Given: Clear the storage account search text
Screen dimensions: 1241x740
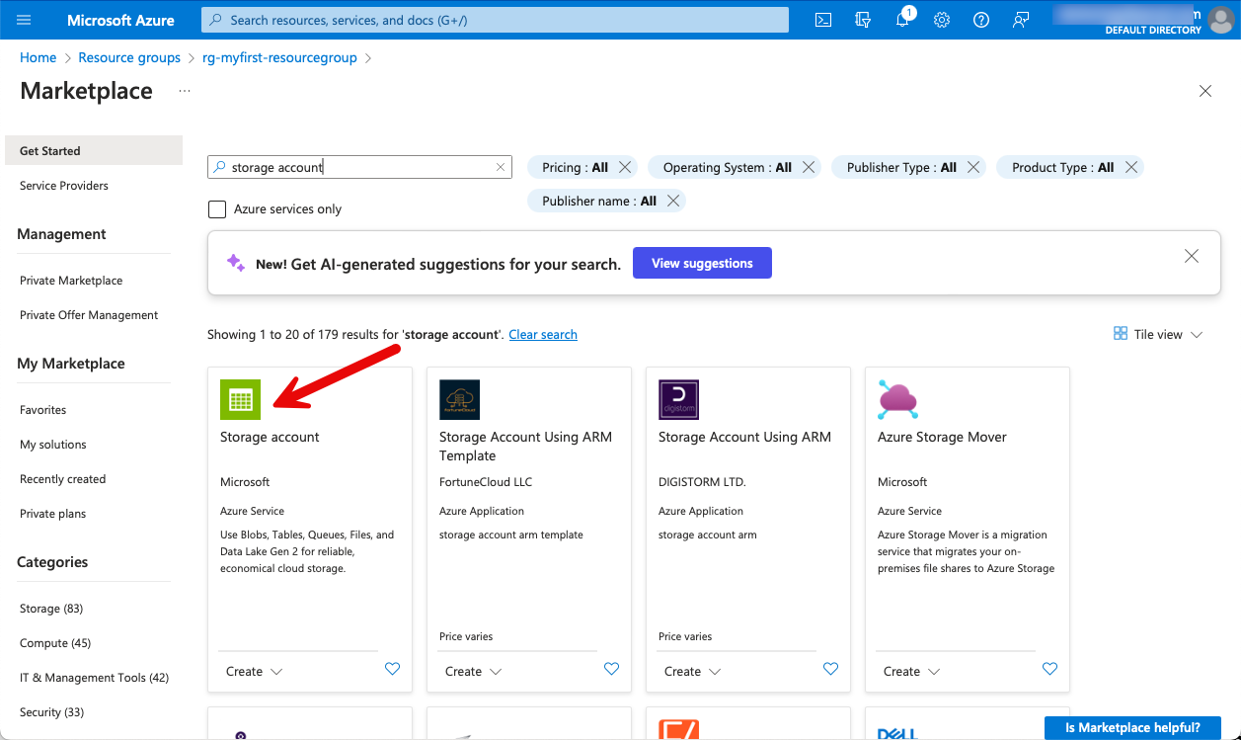Looking at the screenshot, I should coord(501,167).
